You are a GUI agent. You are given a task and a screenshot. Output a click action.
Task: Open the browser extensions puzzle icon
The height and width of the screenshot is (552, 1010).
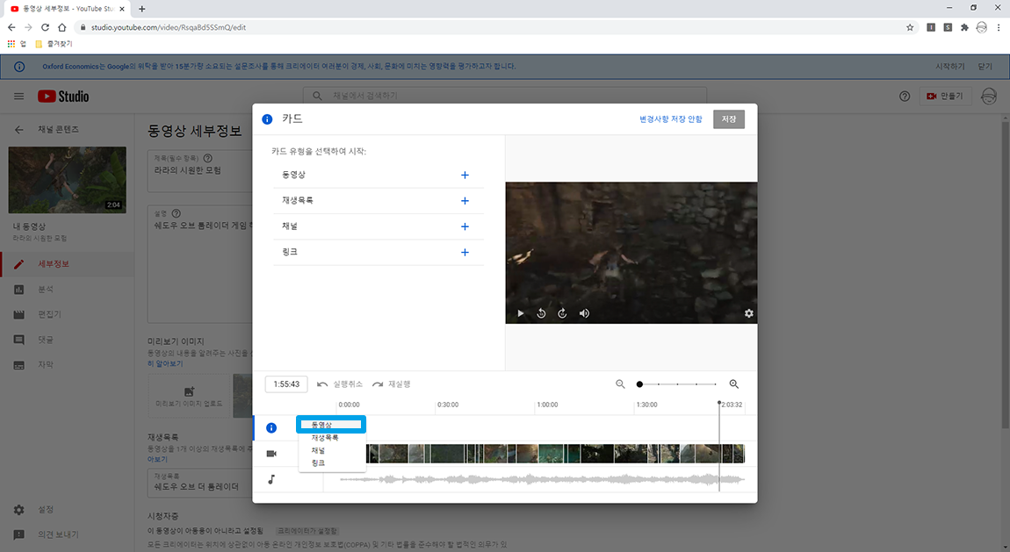coord(964,27)
